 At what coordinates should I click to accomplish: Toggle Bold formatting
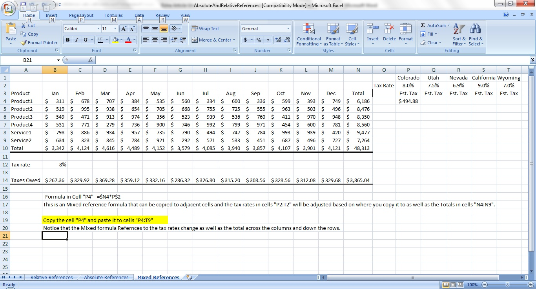tap(68, 40)
